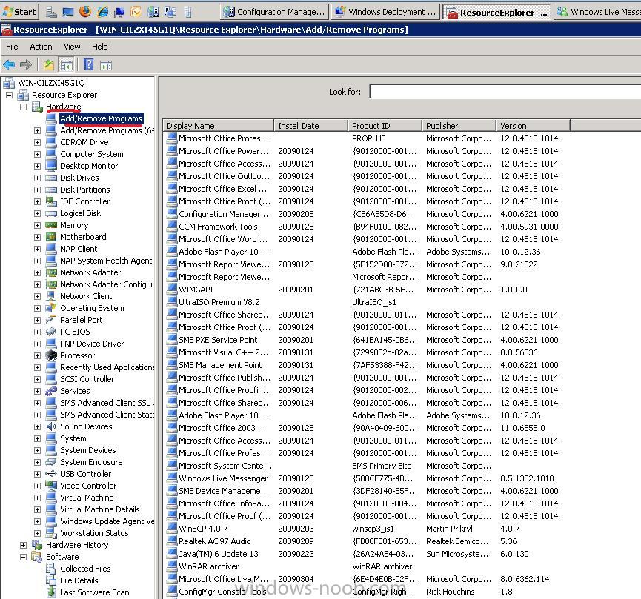Click the Forward arrow toolbar icon

point(26,64)
